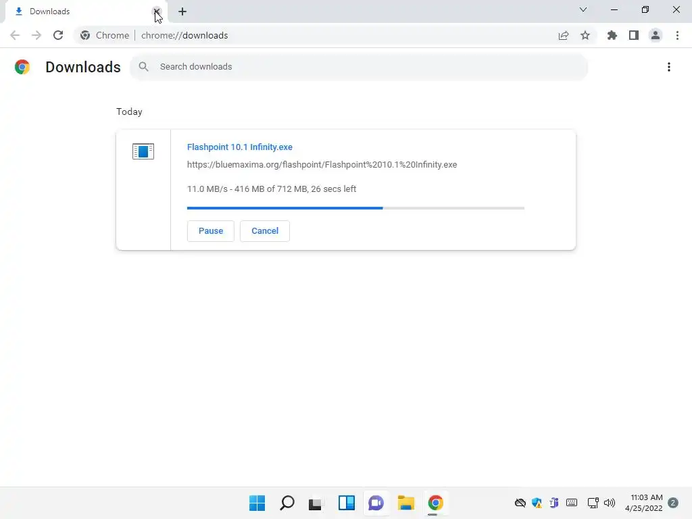Viewport: 692px width, 519px height.
Task: Pause the Flashpoint download
Action: click(x=211, y=231)
